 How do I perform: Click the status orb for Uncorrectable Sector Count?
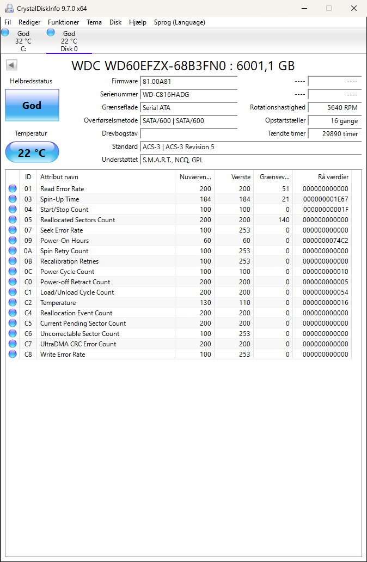tap(13, 334)
